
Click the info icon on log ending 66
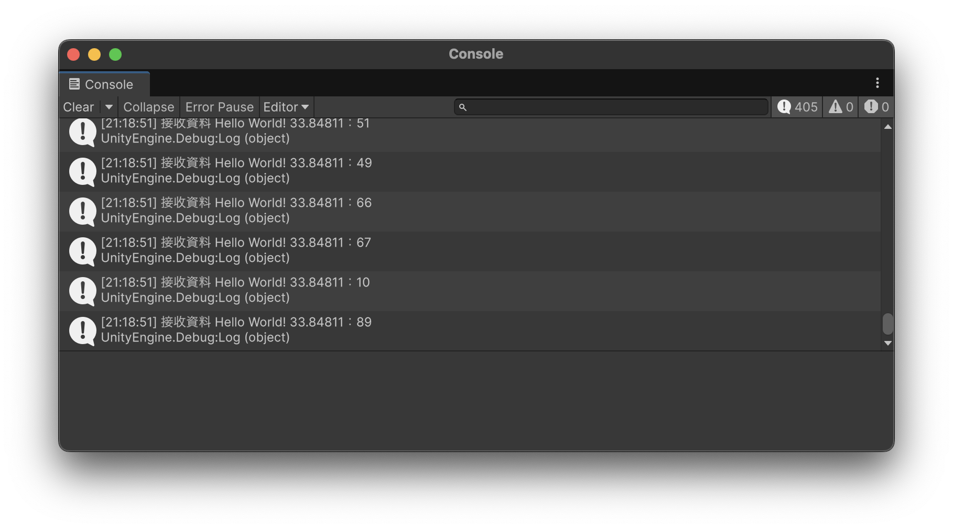click(x=82, y=211)
